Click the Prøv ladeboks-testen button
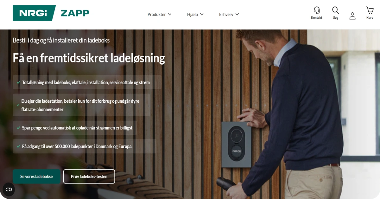Screen dimensions: 380x199 pos(89,177)
